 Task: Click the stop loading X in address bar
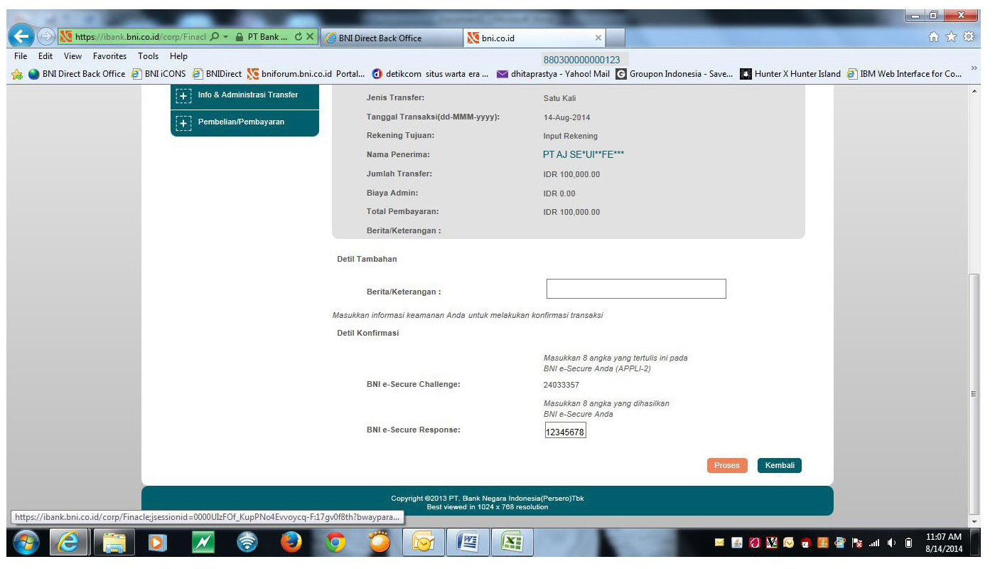coord(310,37)
